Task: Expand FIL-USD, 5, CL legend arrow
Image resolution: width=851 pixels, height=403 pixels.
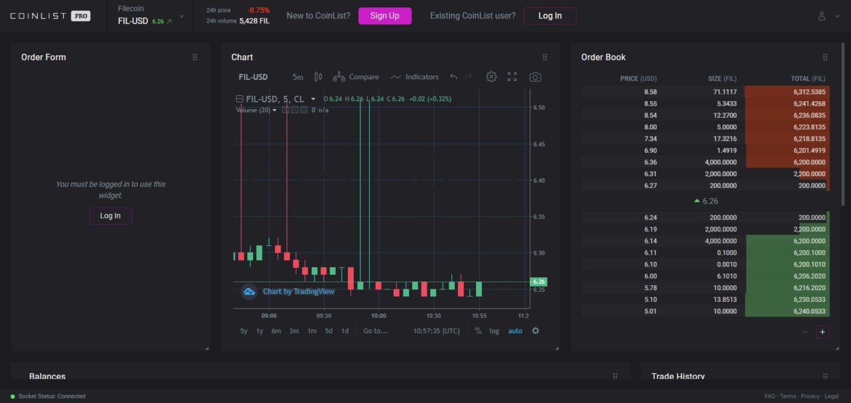Action: pos(313,99)
